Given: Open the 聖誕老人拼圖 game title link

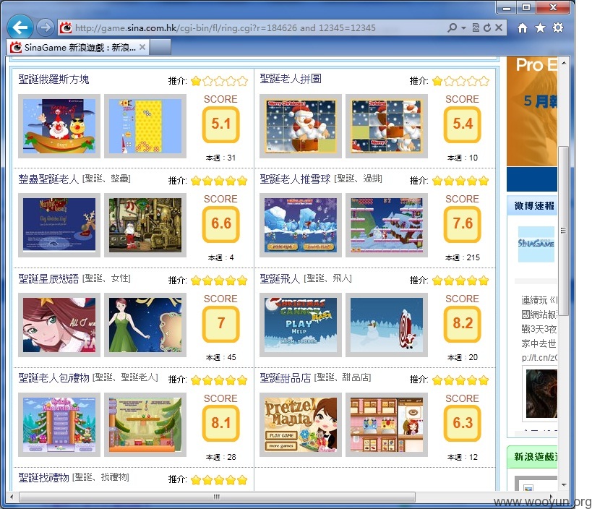Looking at the screenshot, I should pyautogui.click(x=291, y=79).
